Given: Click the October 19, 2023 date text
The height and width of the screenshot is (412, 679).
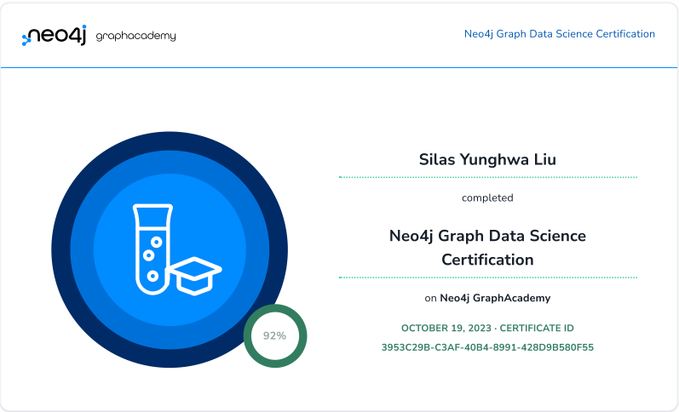Looking at the screenshot, I should [446, 328].
